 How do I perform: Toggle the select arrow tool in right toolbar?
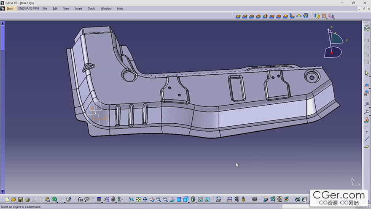366,73
